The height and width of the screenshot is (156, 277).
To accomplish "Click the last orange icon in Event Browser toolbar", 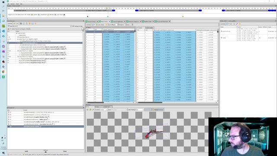I will tap(35, 23).
